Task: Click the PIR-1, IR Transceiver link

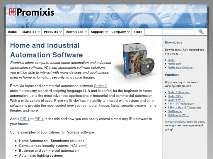Action: click(181, 104)
